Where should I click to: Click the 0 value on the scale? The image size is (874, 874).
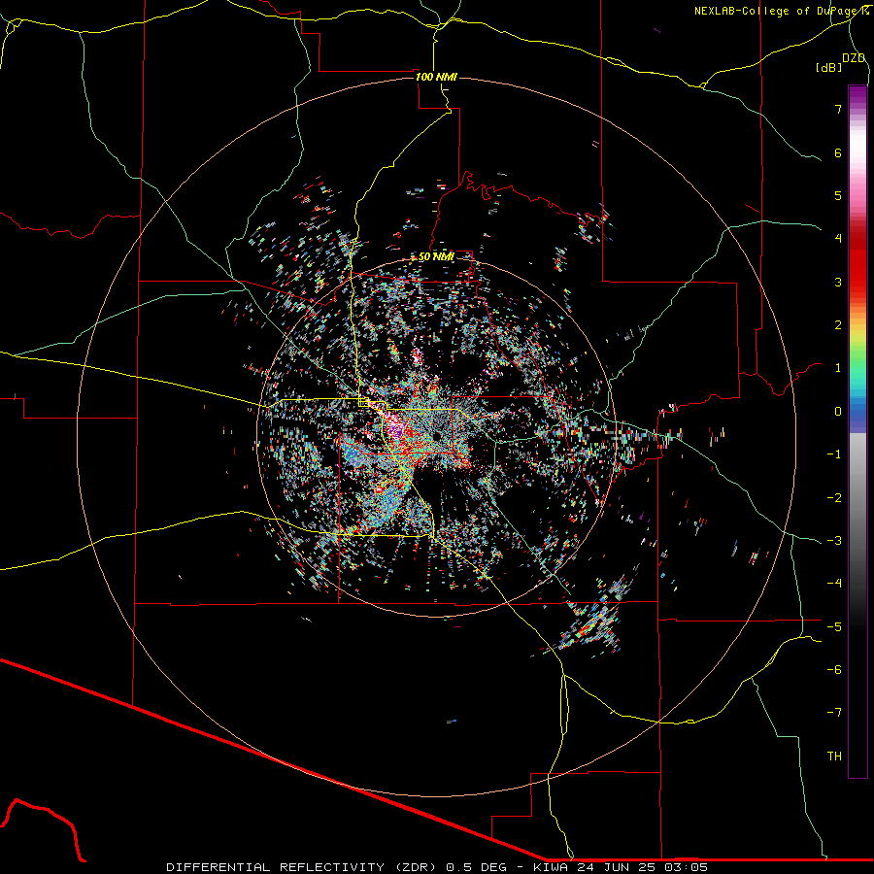[x=838, y=412]
